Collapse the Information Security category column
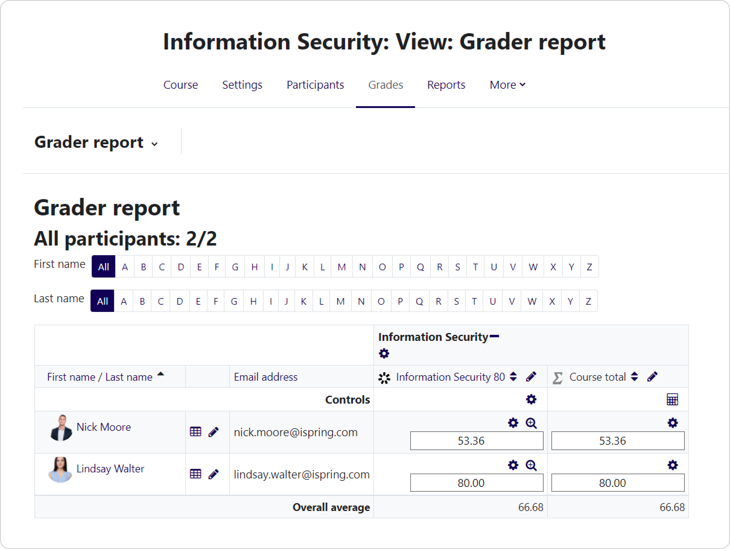The width and height of the screenshot is (730, 549). pyautogui.click(x=494, y=337)
